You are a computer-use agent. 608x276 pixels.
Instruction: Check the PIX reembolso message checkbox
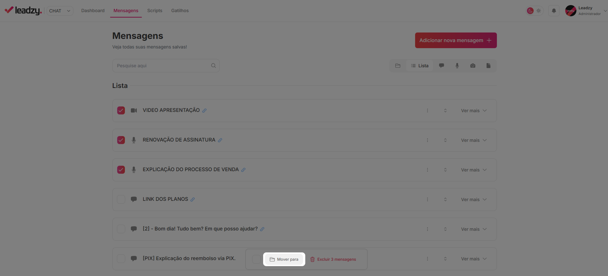point(121,258)
